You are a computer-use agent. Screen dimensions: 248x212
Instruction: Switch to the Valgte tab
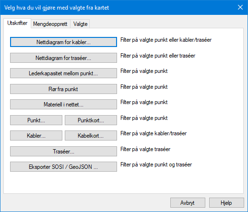(x=80, y=24)
